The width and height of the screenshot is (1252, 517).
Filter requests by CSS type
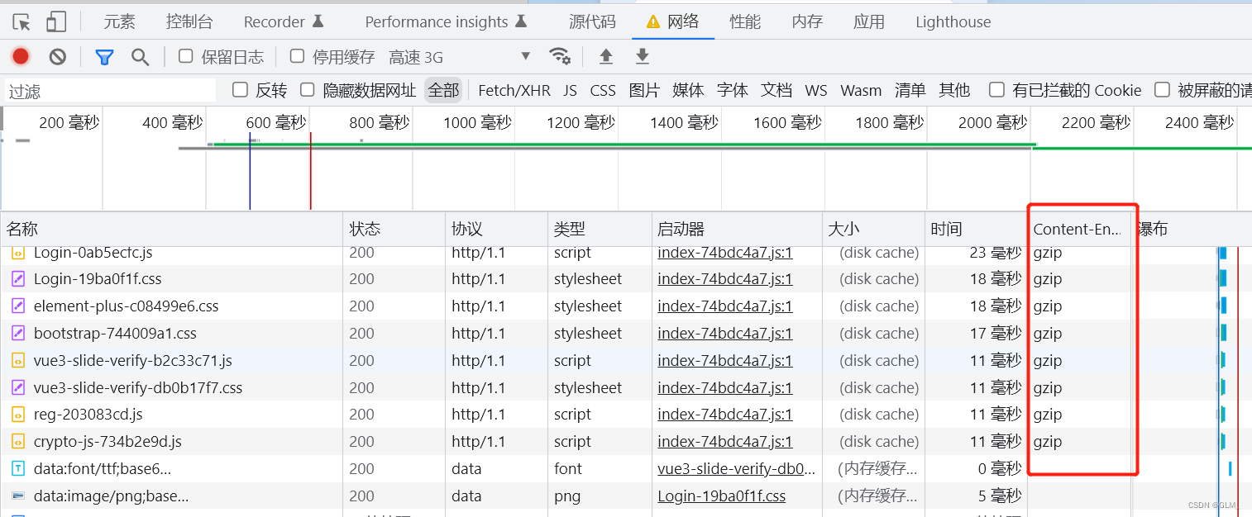(x=603, y=90)
